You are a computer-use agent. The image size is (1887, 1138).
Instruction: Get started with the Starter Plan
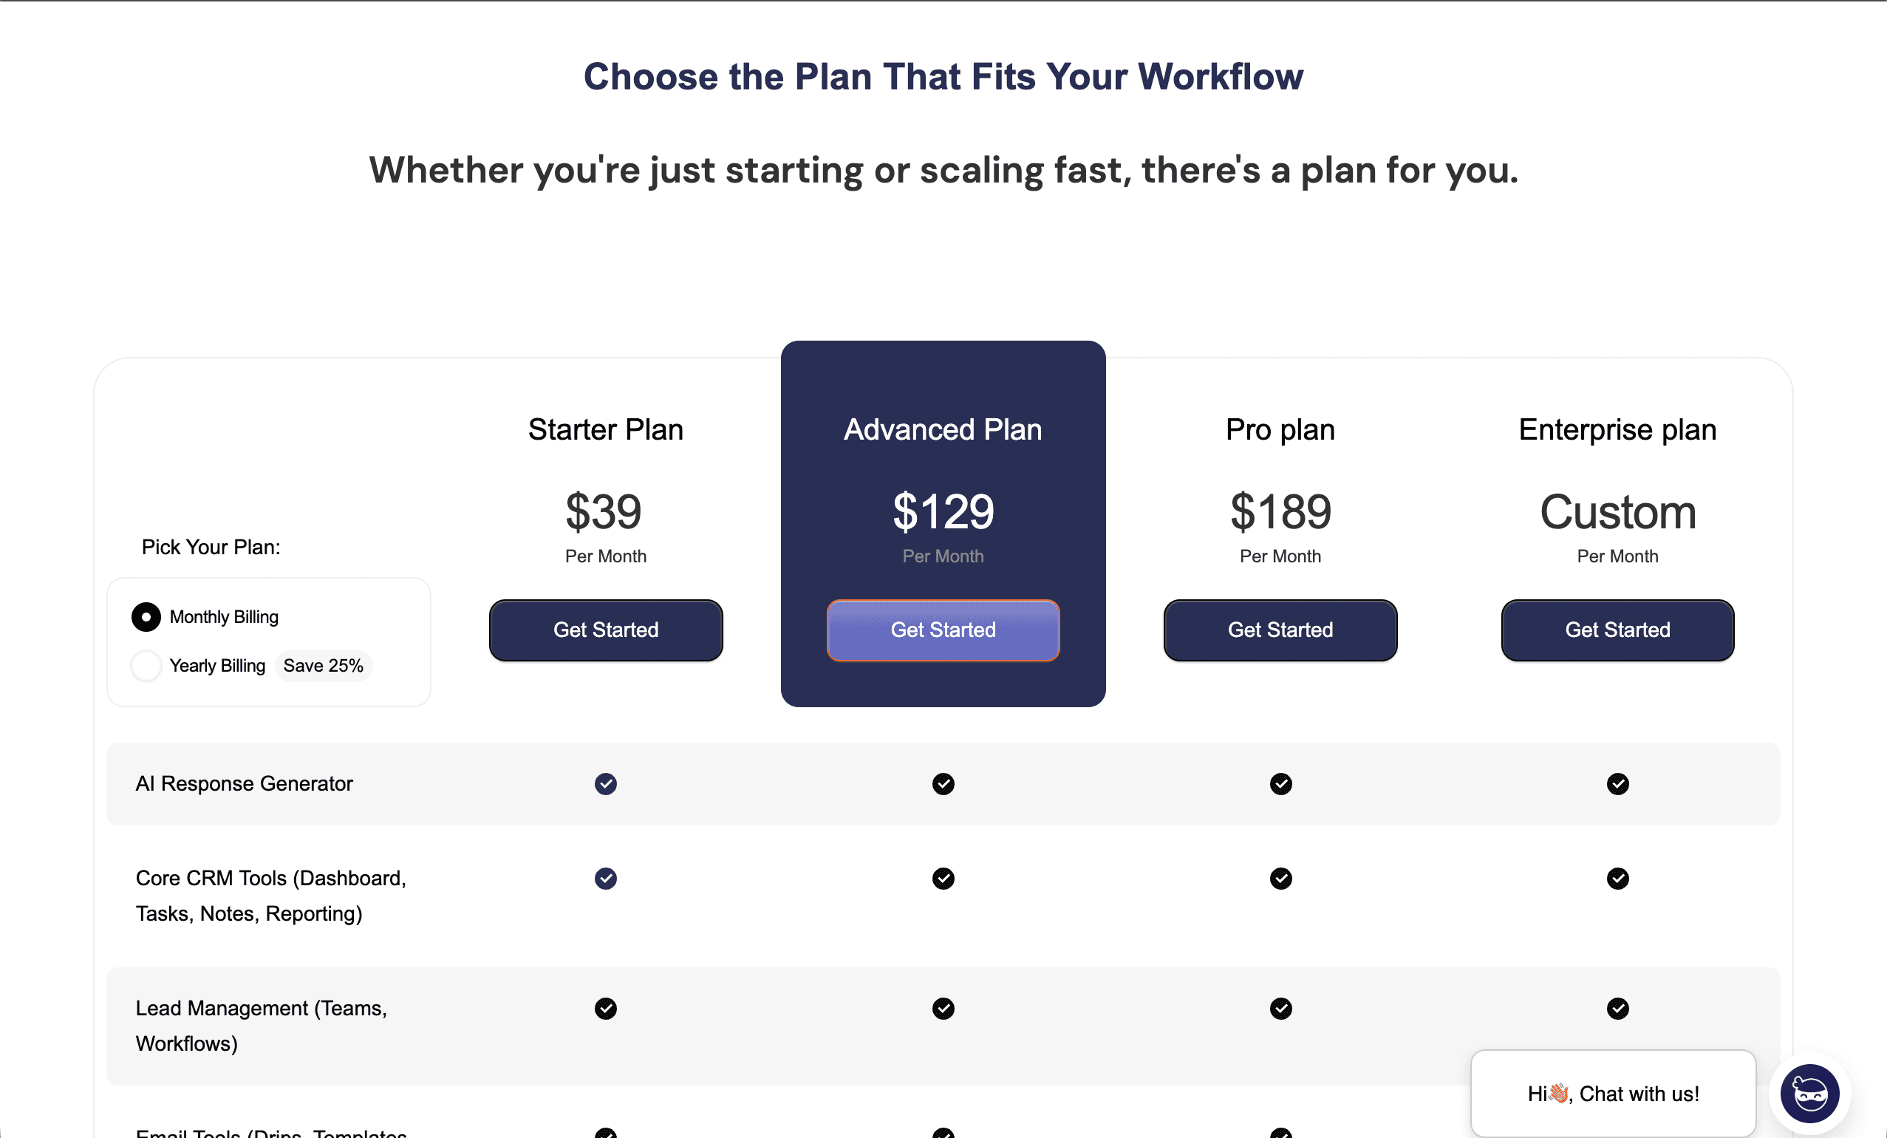[x=606, y=630]
